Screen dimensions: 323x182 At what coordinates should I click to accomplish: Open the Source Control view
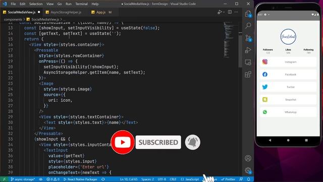tap(248, 38)
